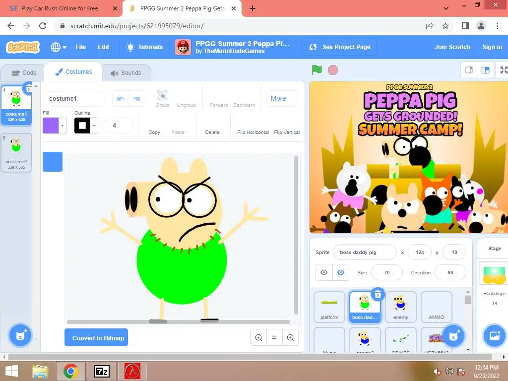This screenshot has width=508, height=381.
Task: Click See Project Page button
Action: click(x=339, y=47)
